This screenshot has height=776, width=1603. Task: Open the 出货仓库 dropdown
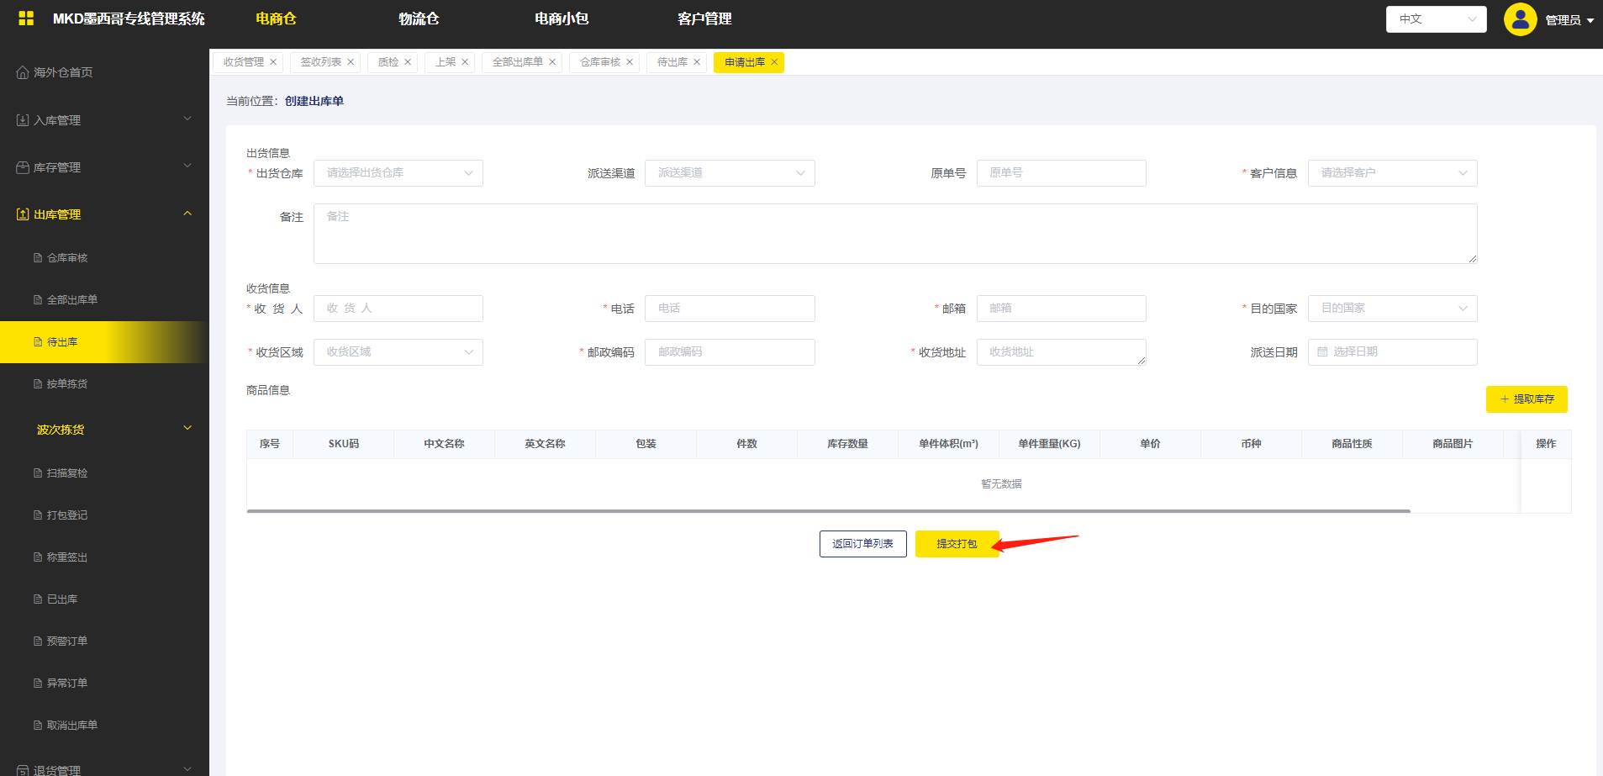click(x=398, y=173)
